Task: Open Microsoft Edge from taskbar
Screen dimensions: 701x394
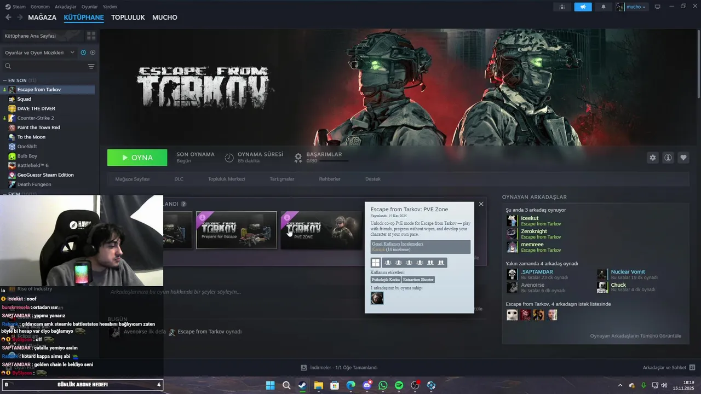Action: [x=350, y=385]
